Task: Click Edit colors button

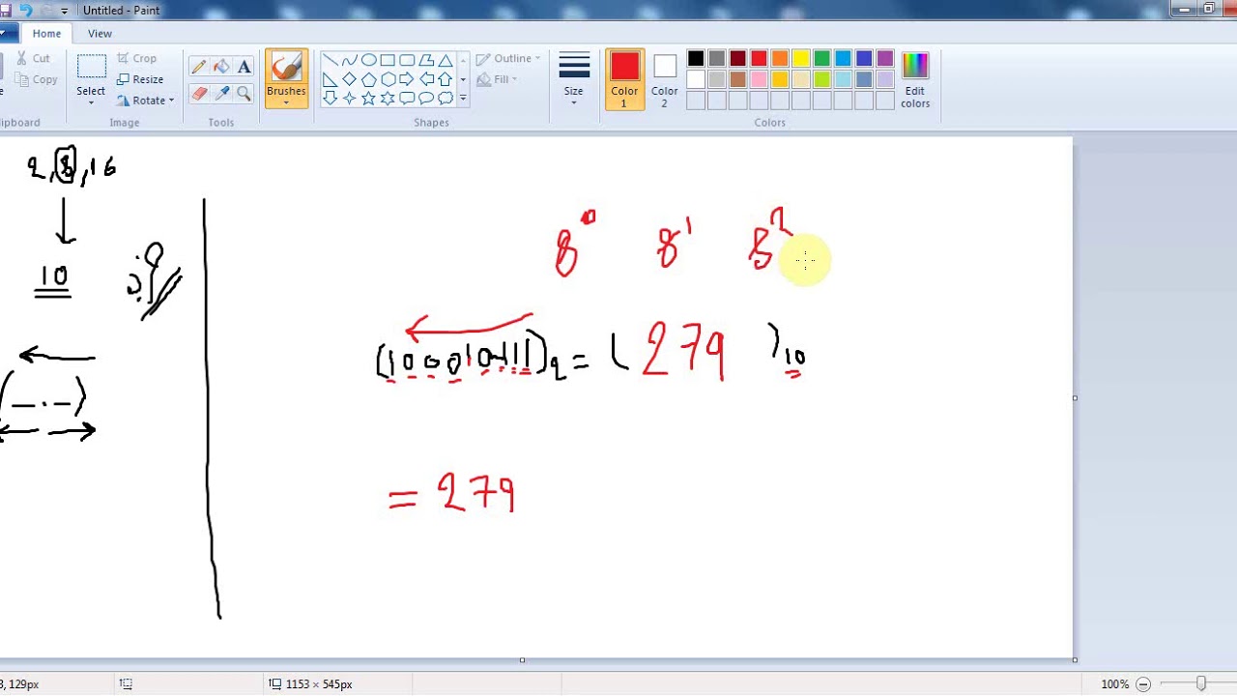Action: tap(915, 79)
